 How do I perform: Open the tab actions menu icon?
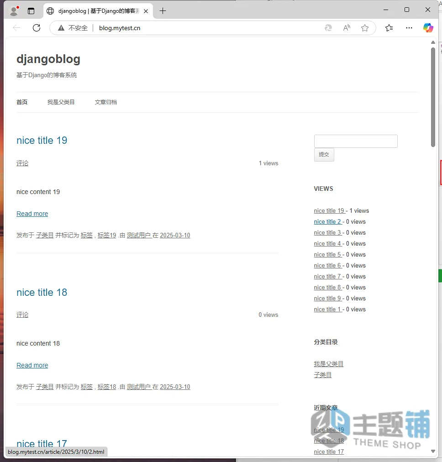[x=31, y=11]
